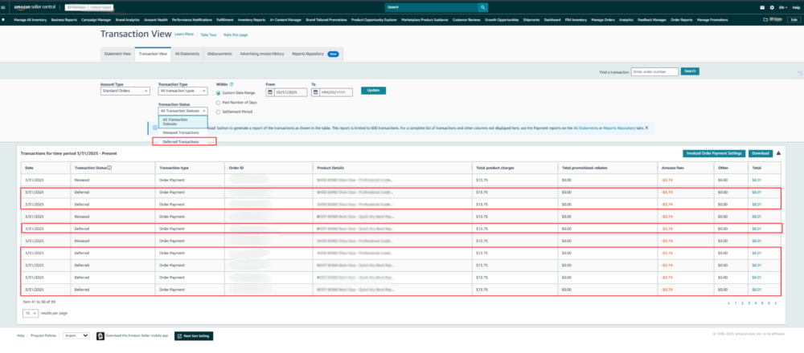Switch to Transaction View tab
This screenshot has height=353, width=804.
tap(153, 54)
